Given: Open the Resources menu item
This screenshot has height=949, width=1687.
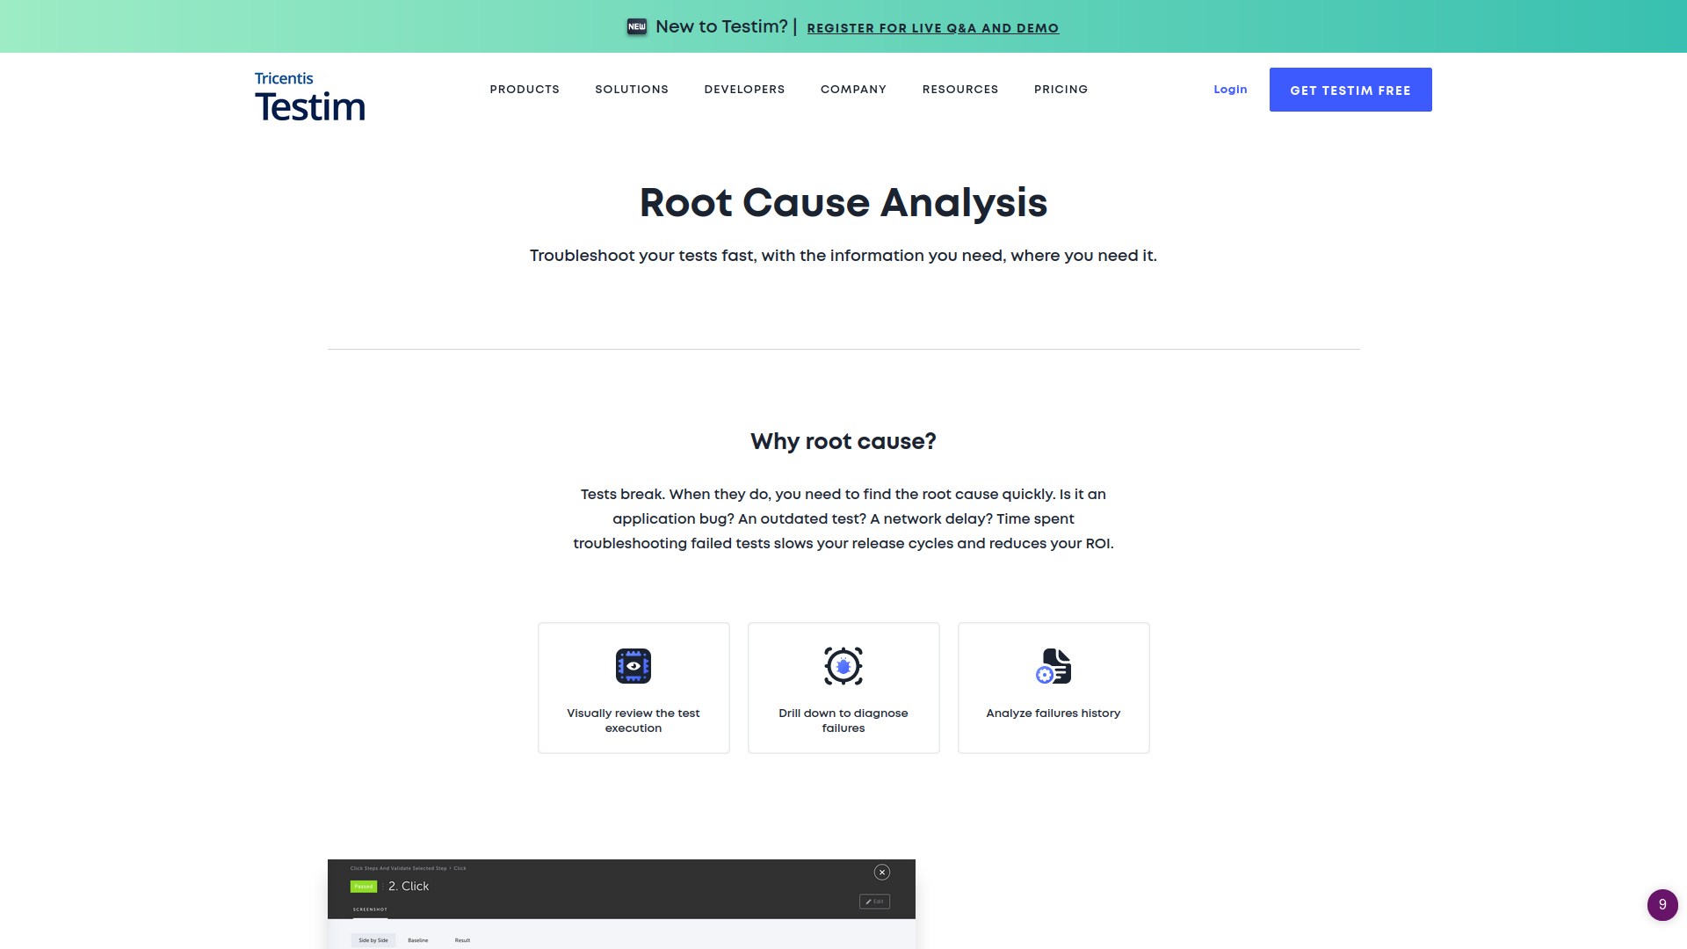Looking at the screenshot, I should (x=959, y=90).
